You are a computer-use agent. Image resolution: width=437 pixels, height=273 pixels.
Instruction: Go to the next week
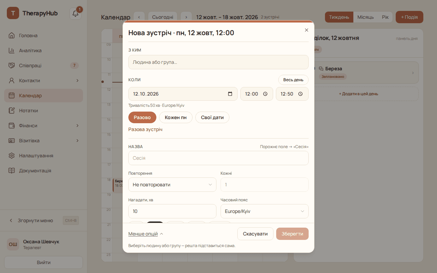(186, 17)
